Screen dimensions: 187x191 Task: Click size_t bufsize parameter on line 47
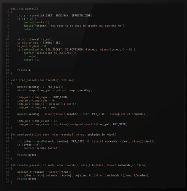pyautogui.click(x=92, y=165)
